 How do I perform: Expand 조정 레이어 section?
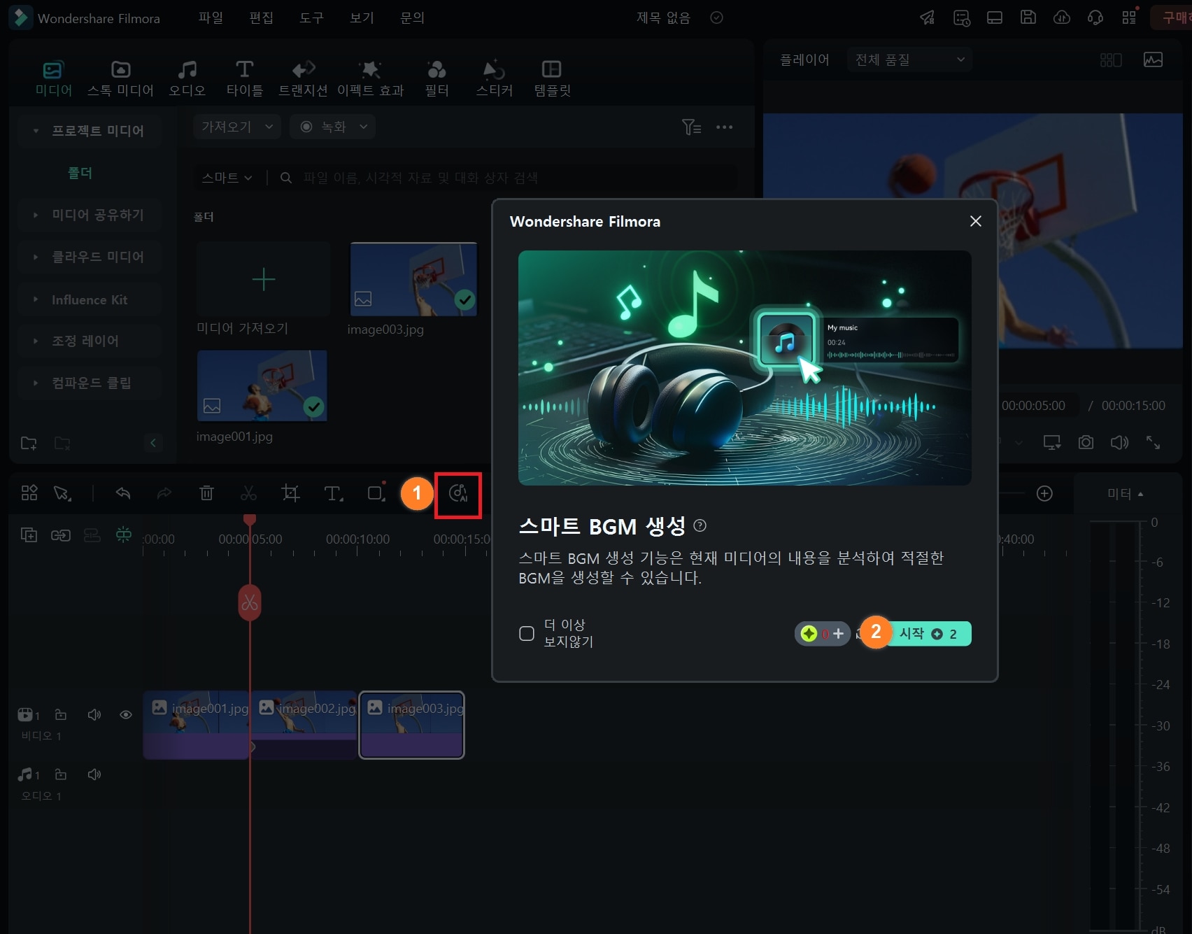click(36, 341)
